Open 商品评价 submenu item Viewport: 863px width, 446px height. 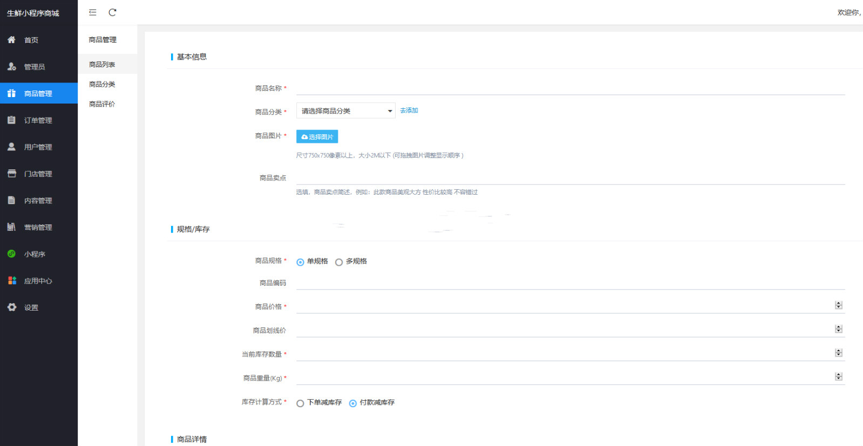click(x=102, y=104)
